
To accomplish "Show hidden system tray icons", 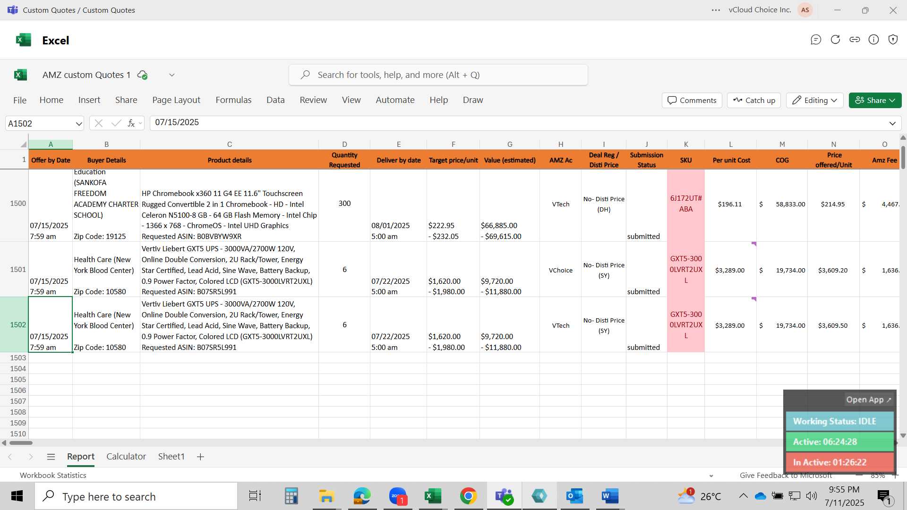I will pyautogui.click(x=743, y=496).
